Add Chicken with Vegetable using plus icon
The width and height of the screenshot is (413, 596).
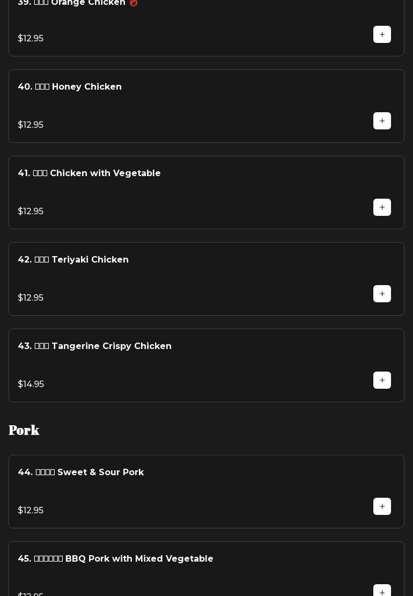point(382,207)
